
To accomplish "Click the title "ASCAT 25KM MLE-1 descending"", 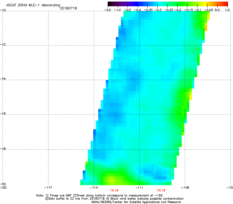I will (33, 5).
